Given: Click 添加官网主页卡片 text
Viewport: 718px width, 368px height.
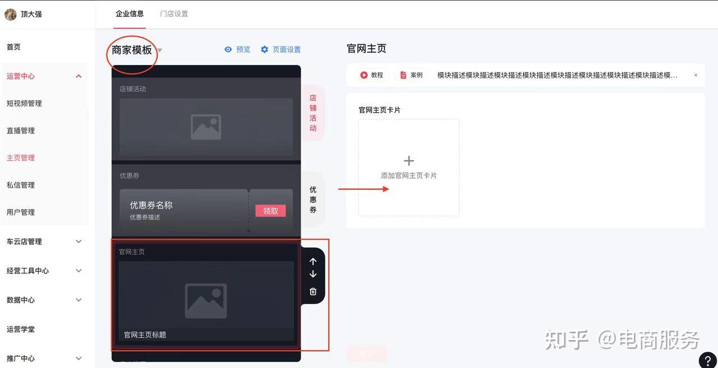Looking at the screenshot, I should pyautogui.click(x=409, y=175).
